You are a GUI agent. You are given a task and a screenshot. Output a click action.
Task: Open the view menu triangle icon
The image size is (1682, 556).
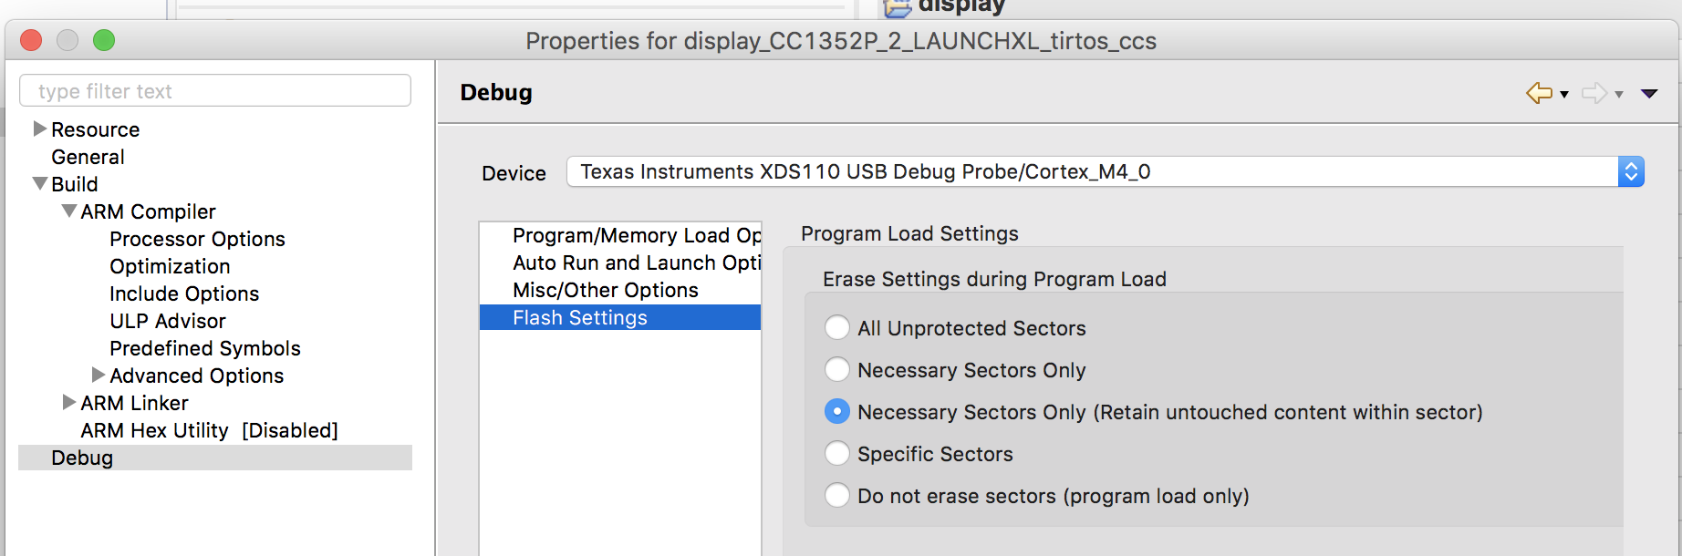1649,94
